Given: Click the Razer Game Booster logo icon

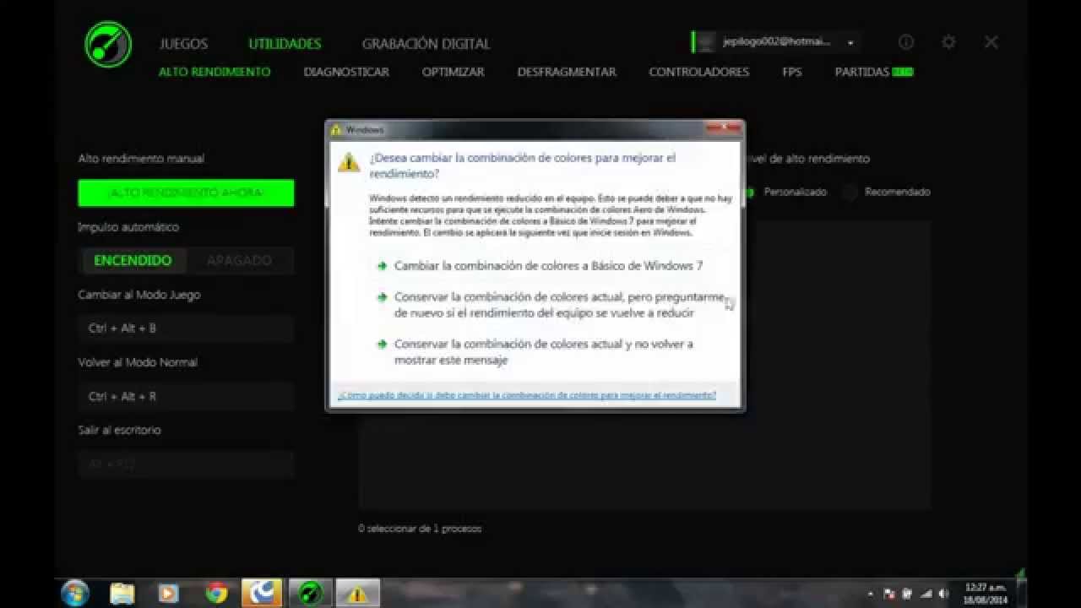Looking at the screenshot, I should (x=108, y=44).
